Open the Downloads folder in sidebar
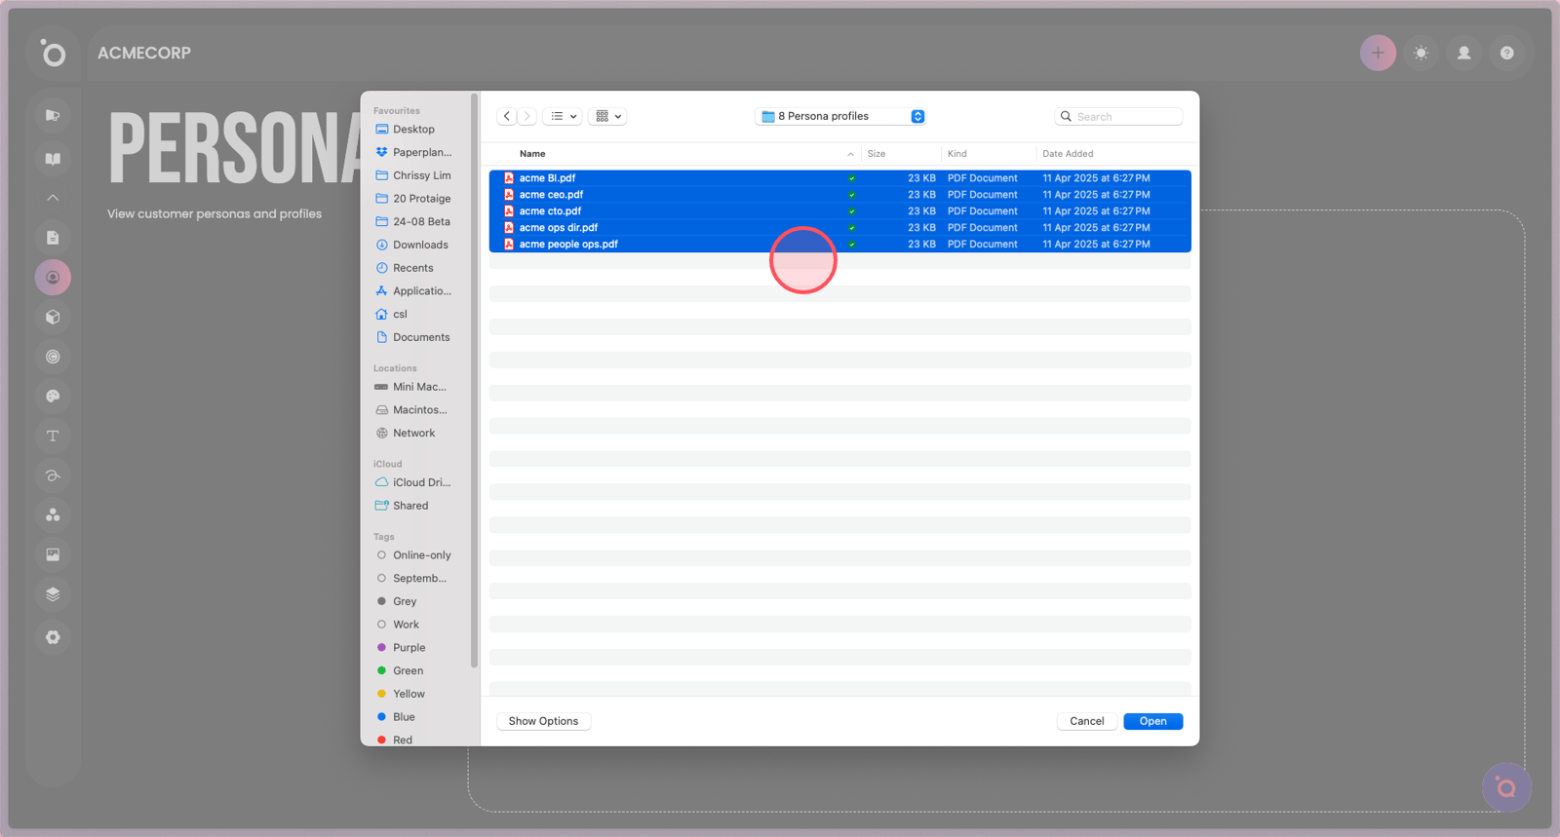Image resolution: width=1560 pixels, height=837 pixels. (x=419, y=245)
